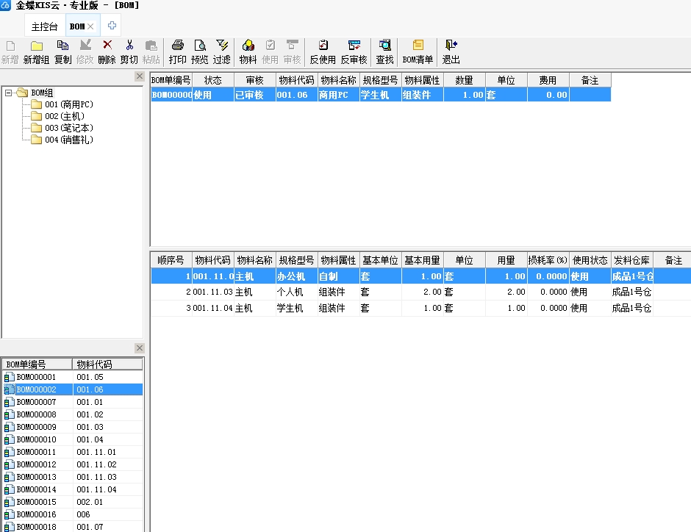Select BOM000007 in the list
This screenshot has height=532, width=691.
pyautogui.click(x=73, y=402)
